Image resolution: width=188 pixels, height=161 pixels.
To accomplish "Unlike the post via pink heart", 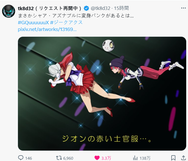I will (97, 158).
